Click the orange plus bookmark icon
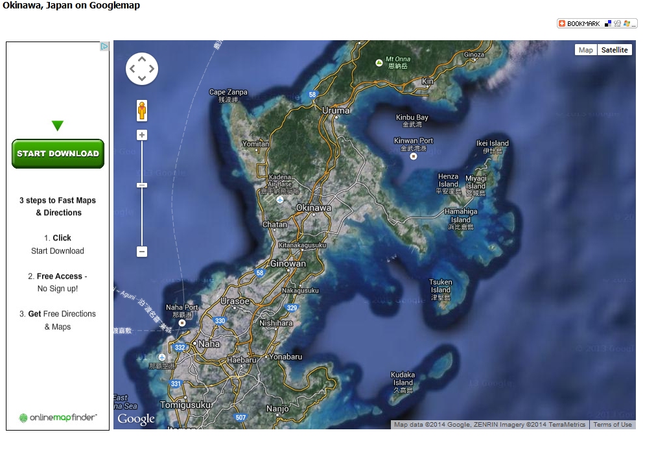The width and height of the screenshot is (656, 452). pos(562,23)
